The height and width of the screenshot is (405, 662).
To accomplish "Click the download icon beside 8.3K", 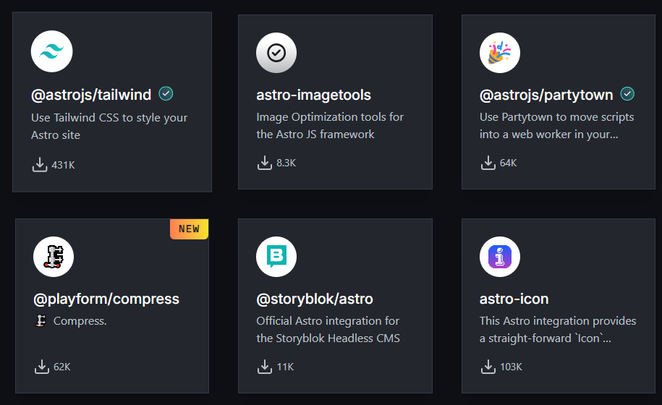I will (x=265, y=163).
